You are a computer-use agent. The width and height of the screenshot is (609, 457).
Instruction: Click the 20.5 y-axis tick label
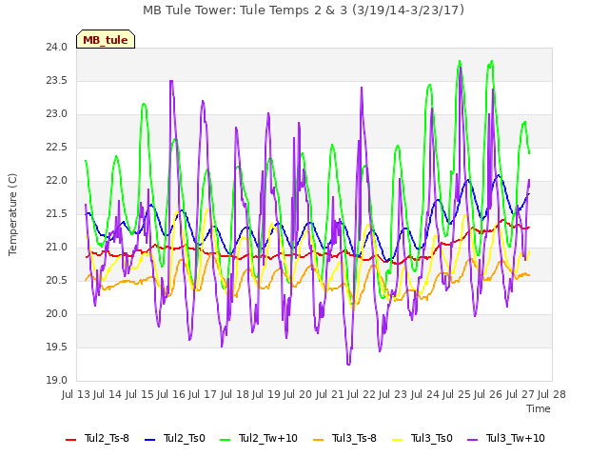[57, 281]
